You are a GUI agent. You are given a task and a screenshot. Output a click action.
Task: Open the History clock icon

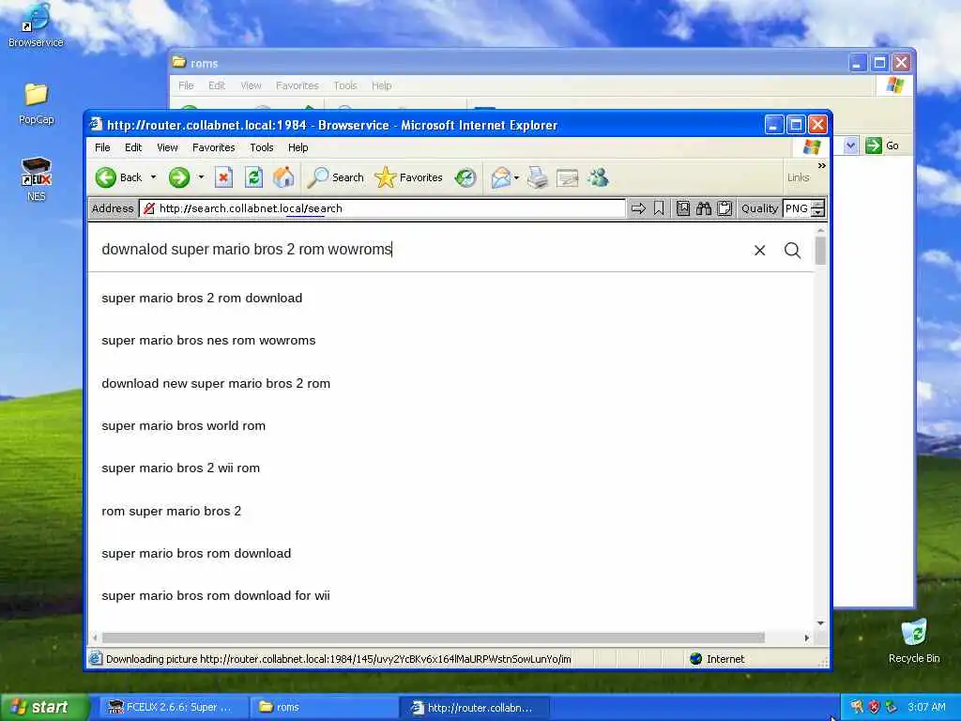pyautogui.click(x=465, y=177)
